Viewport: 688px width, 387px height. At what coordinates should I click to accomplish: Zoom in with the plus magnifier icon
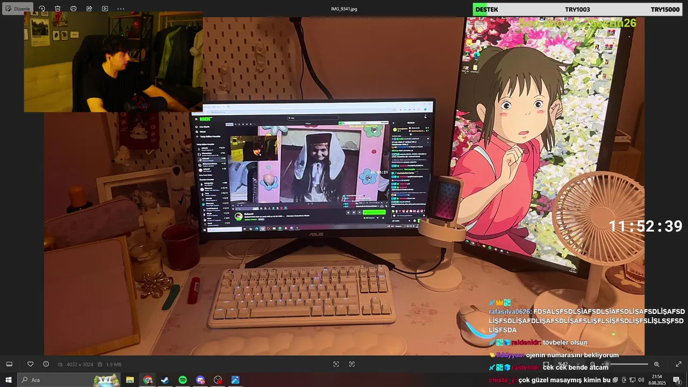656,364
